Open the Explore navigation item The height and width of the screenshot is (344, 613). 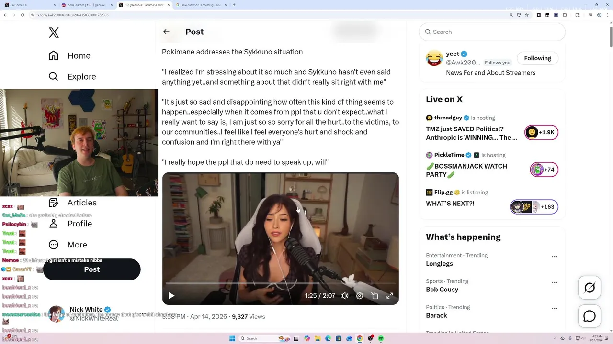(72, 76)
